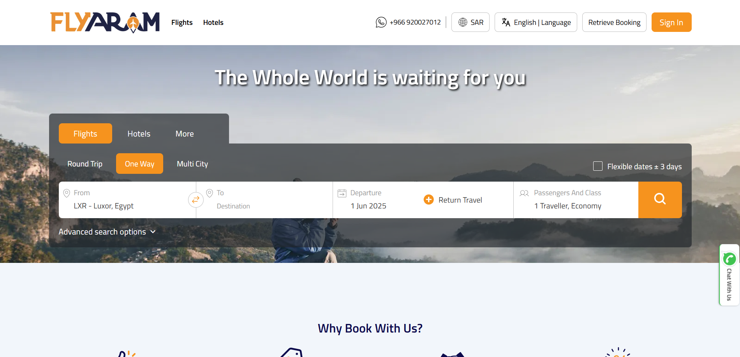The height and width of the screenshot is (357, 740).
Task: Select the Multi City option
Action: pyautogui.click(x=192, y=164)
